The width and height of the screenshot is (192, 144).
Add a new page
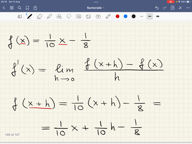(172, 8)
